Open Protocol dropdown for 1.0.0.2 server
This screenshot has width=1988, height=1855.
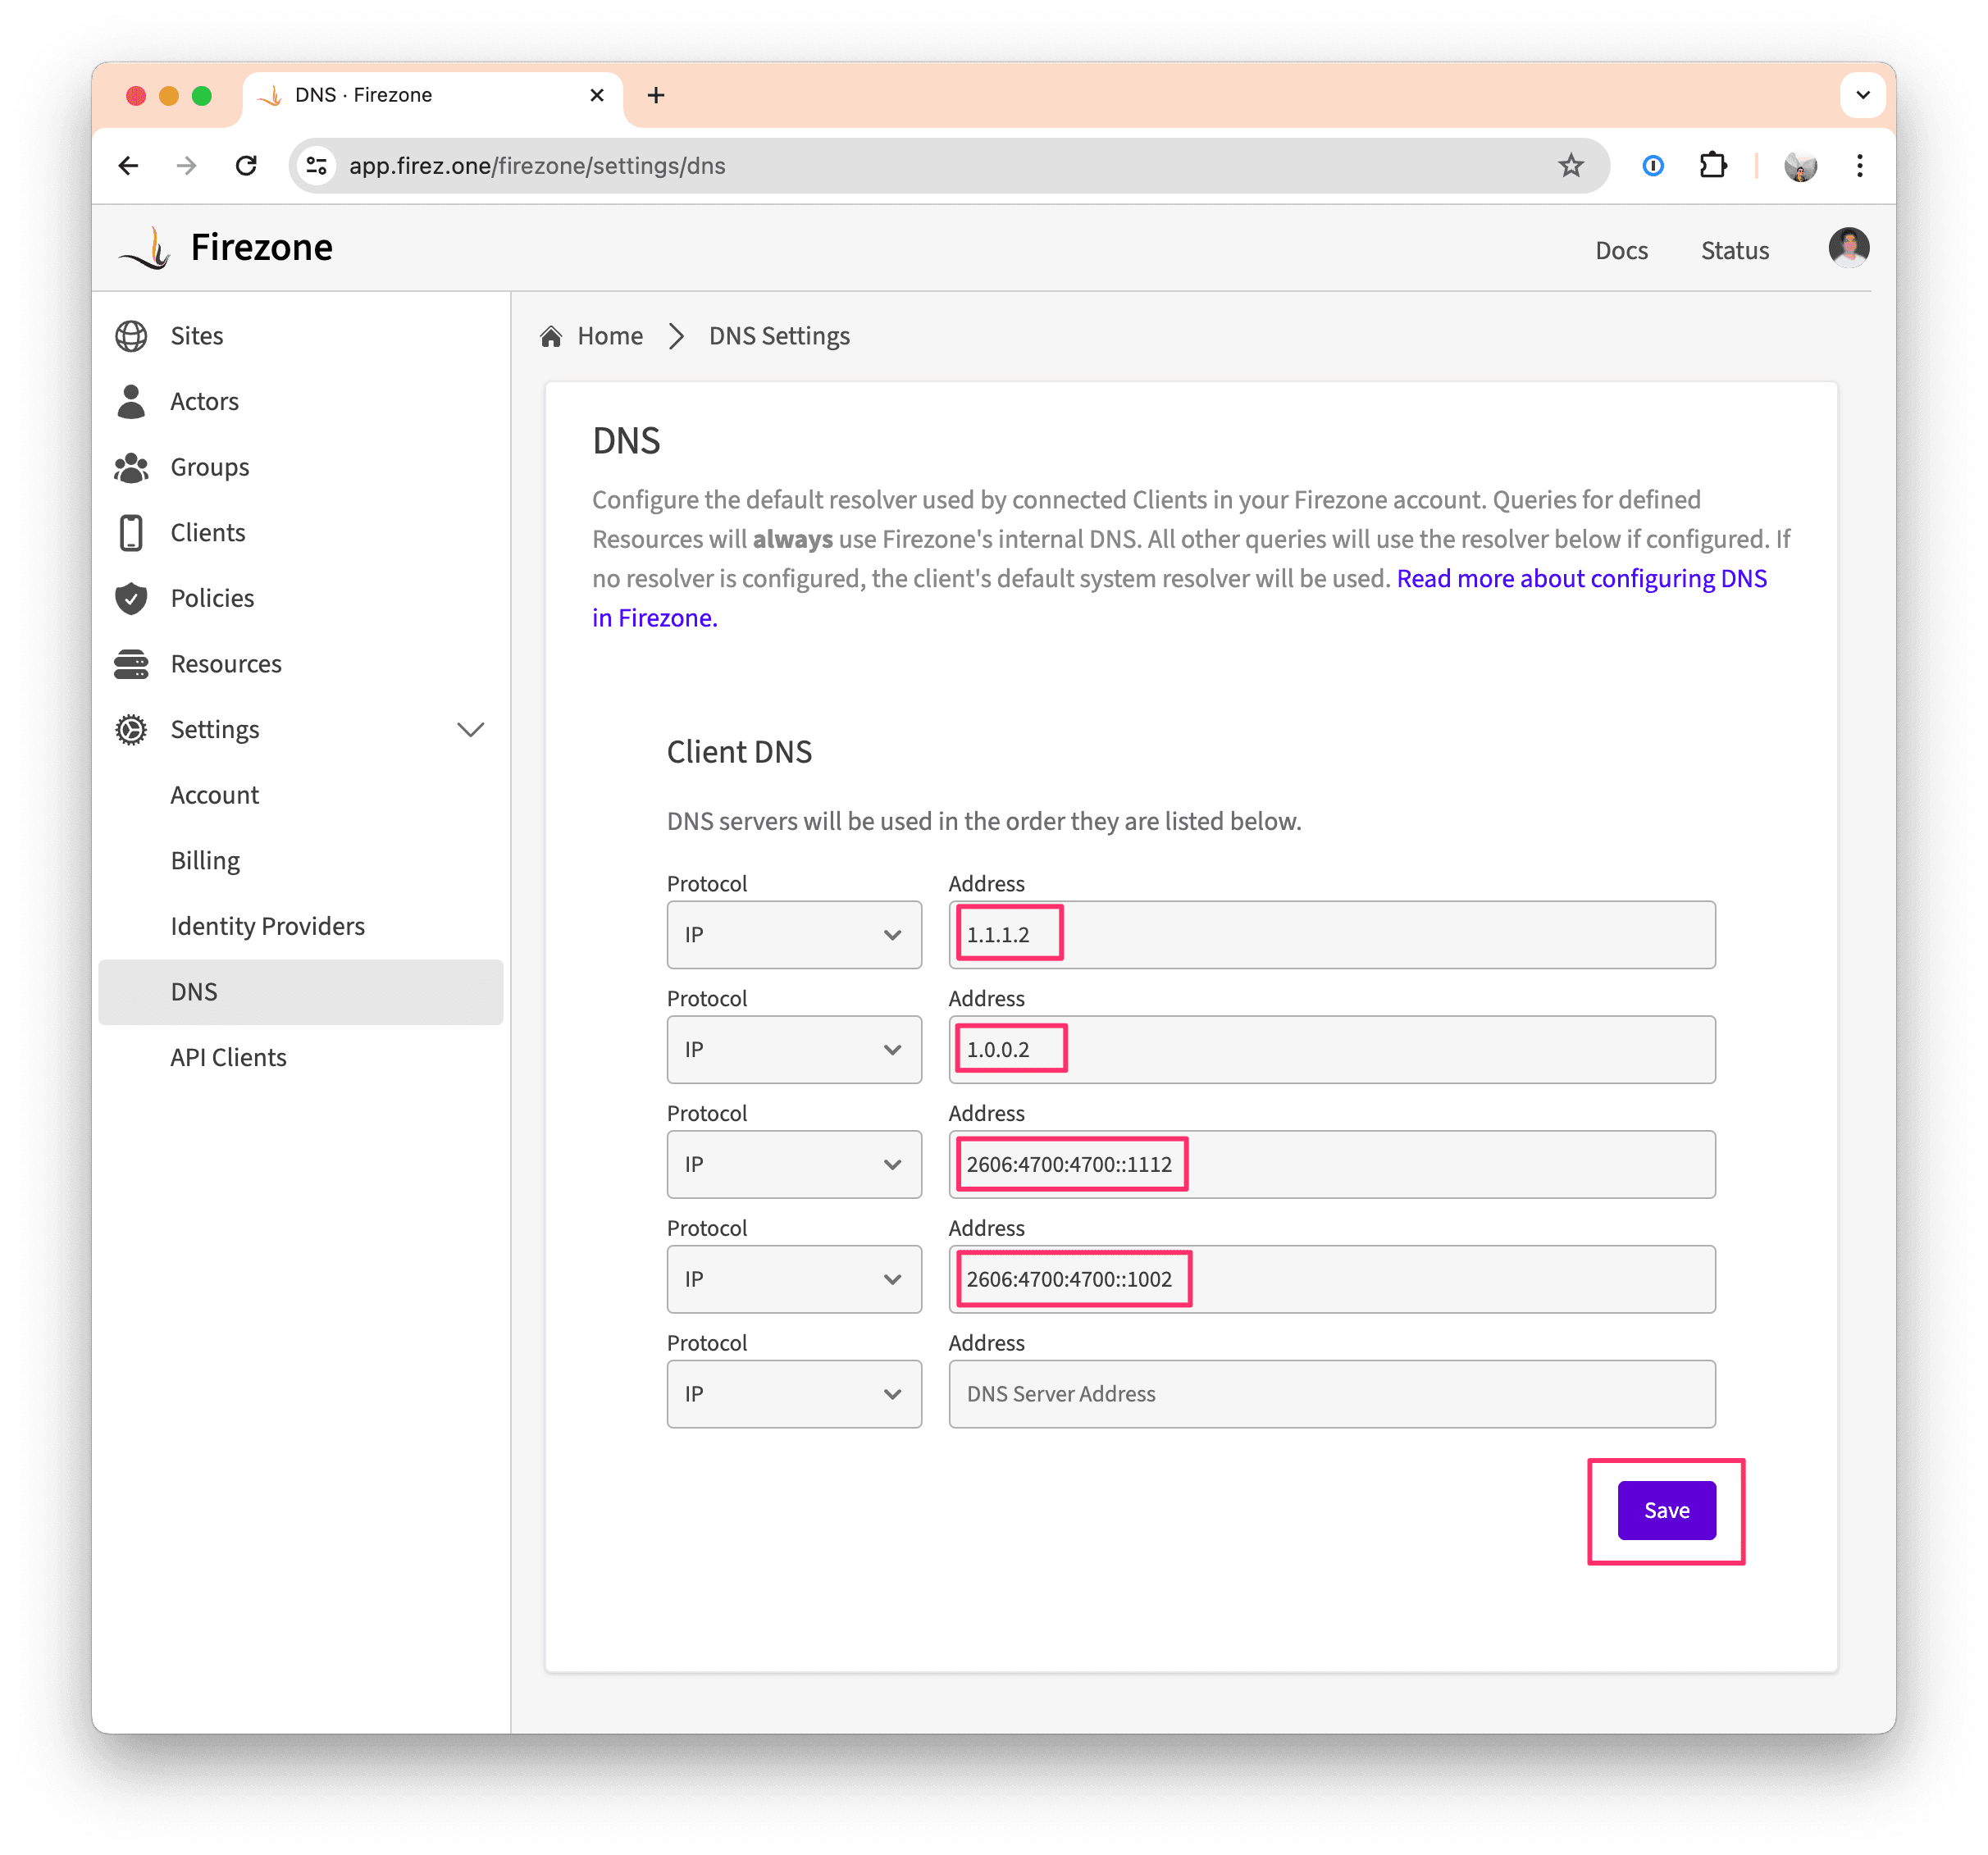pos(794,1050)
